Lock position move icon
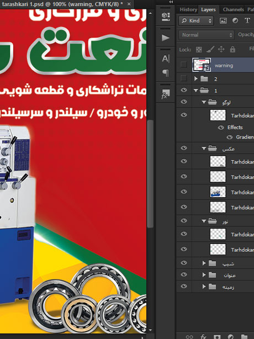254x339 pixels. (221, 50)
